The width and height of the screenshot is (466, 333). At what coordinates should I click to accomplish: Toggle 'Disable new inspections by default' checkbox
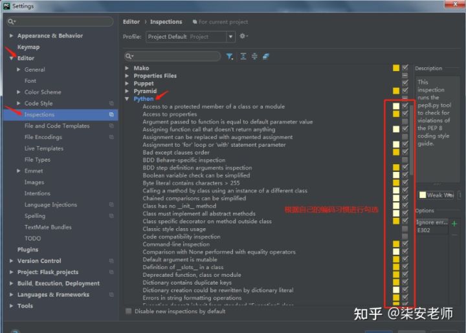coord(128,311)
